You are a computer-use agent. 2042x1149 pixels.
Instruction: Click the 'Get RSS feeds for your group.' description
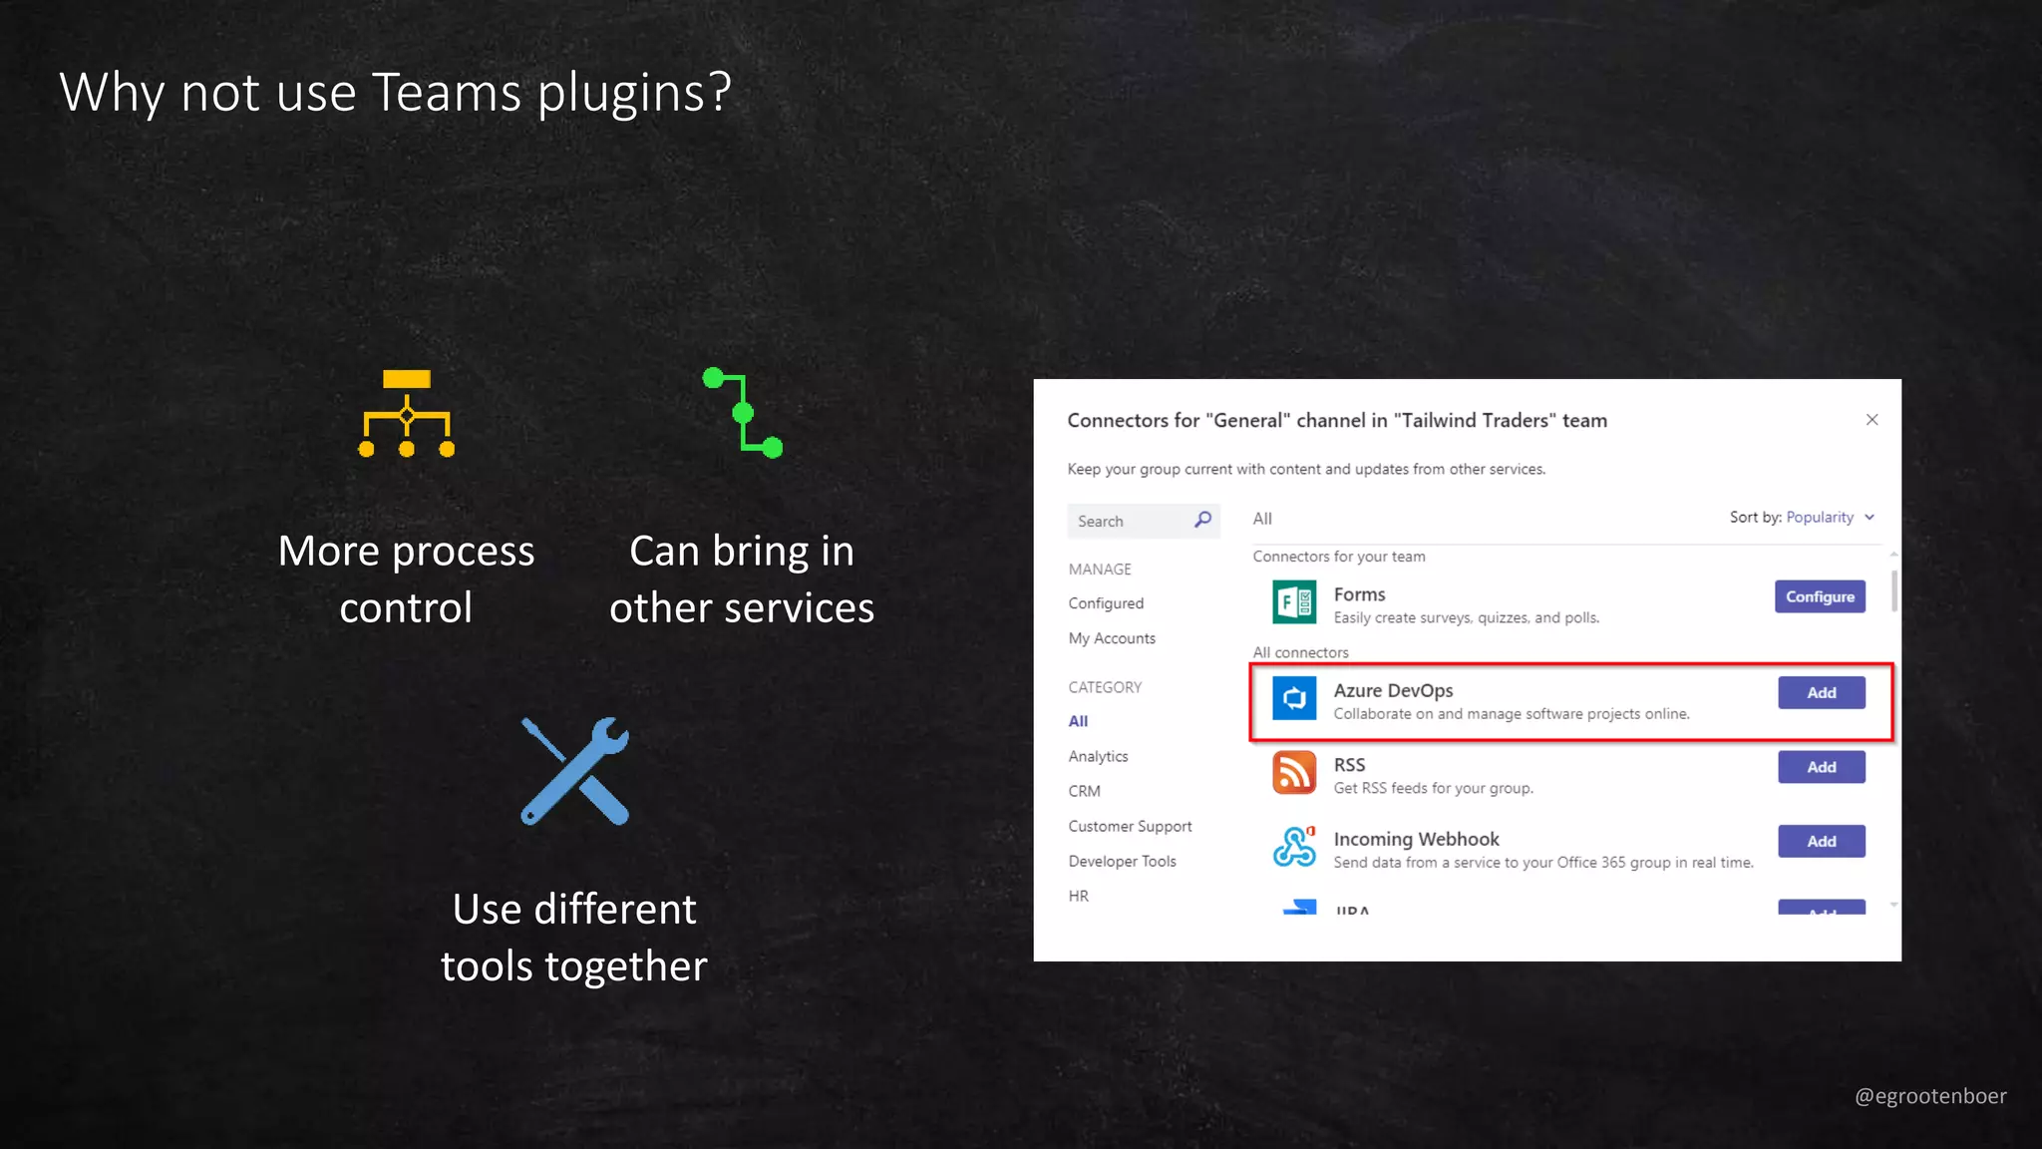[1433, 788]
